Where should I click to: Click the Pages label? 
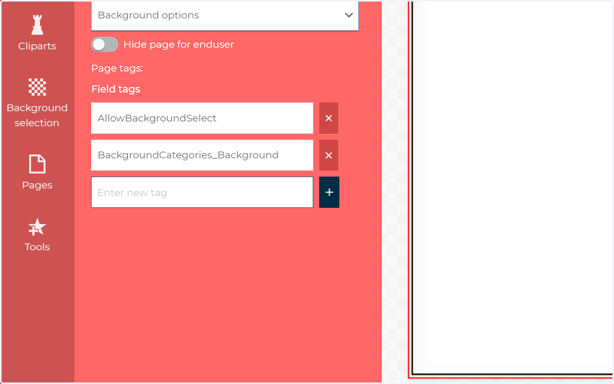pos(37,185)
